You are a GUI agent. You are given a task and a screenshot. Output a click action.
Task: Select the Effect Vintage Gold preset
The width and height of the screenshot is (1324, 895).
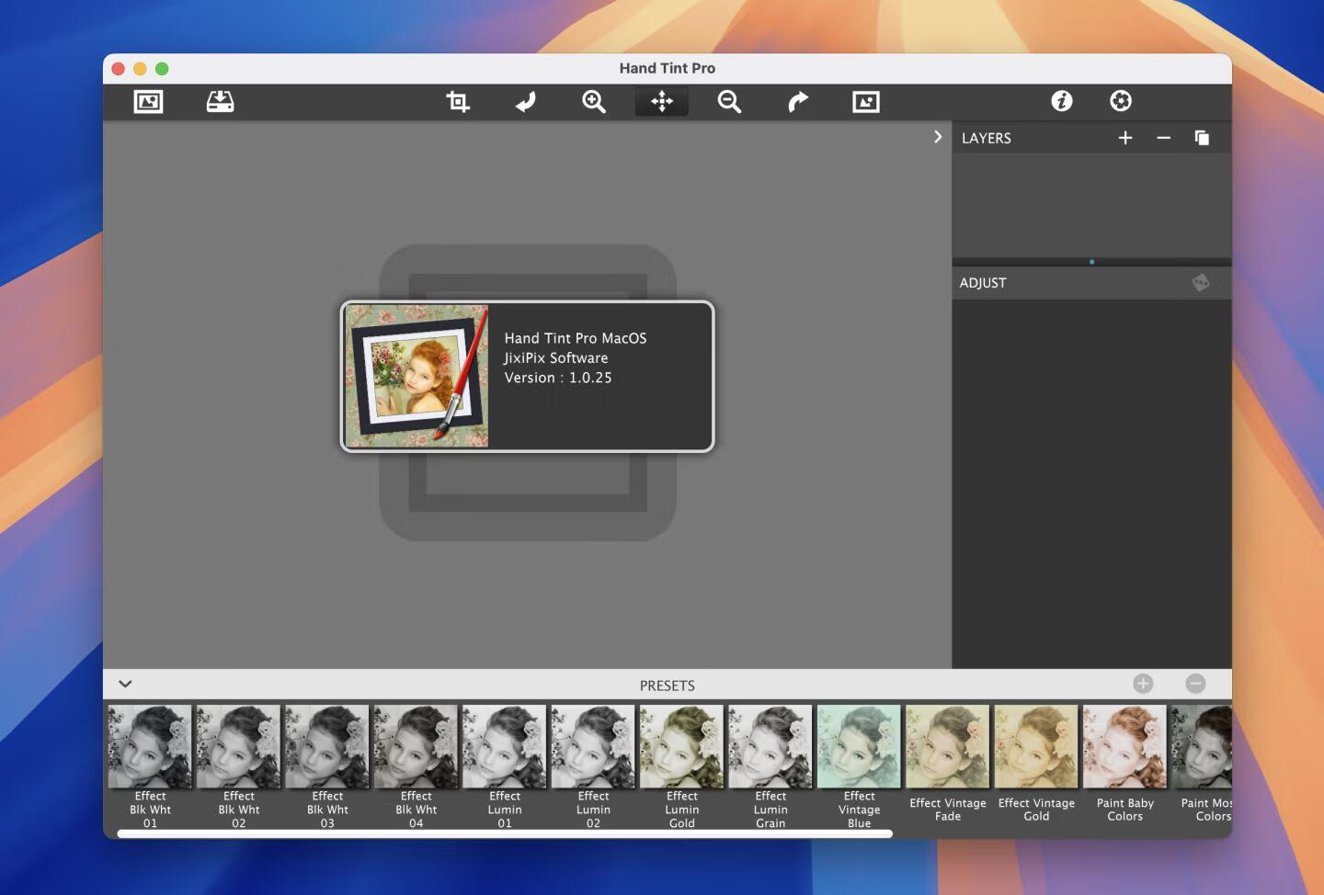1036,765
